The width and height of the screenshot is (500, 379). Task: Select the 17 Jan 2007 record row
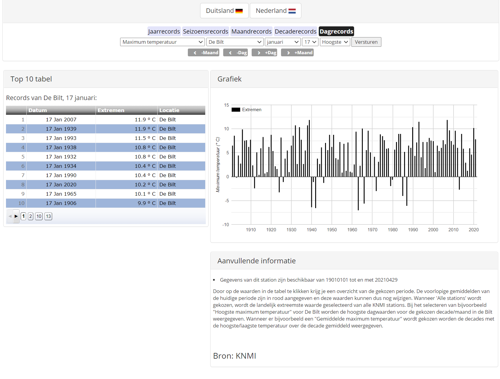click(x=61, y=120)
